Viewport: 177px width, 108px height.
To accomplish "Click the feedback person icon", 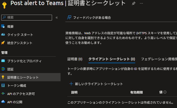I will coord(69,17).
